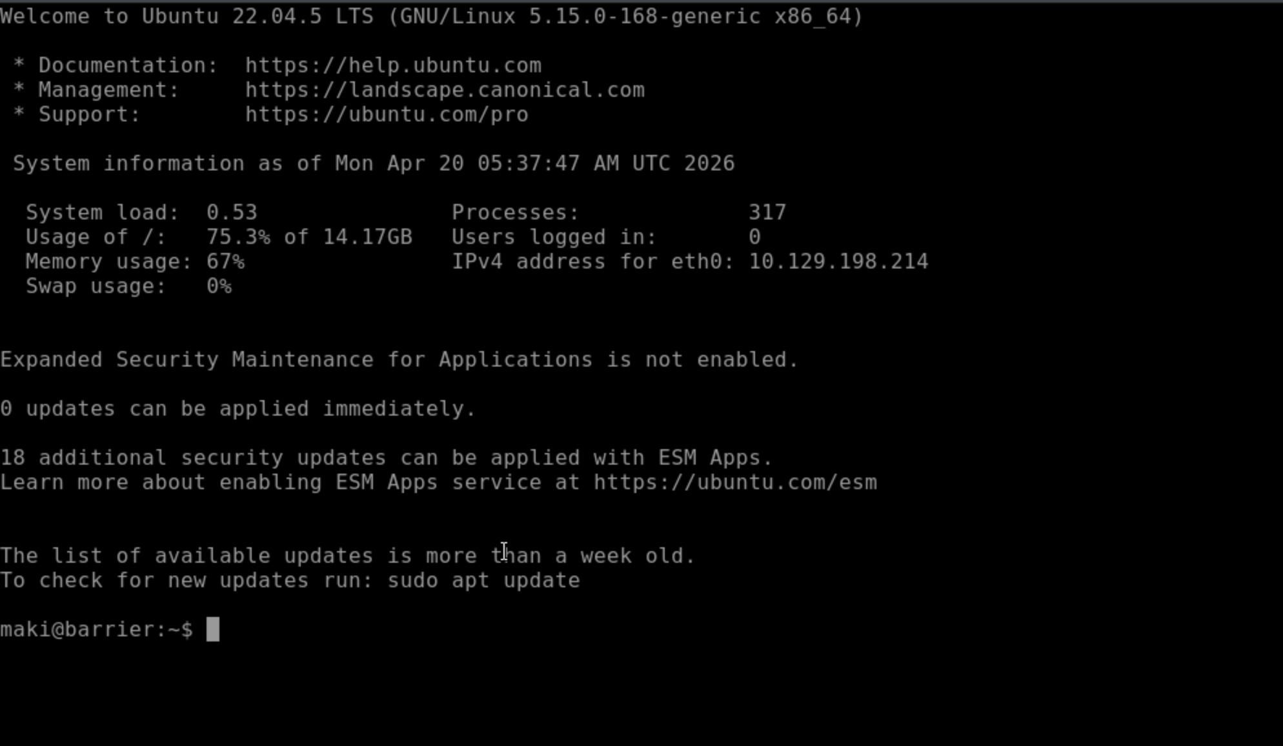
Task: Click the System load value 0.53
Action: [232, 212]
